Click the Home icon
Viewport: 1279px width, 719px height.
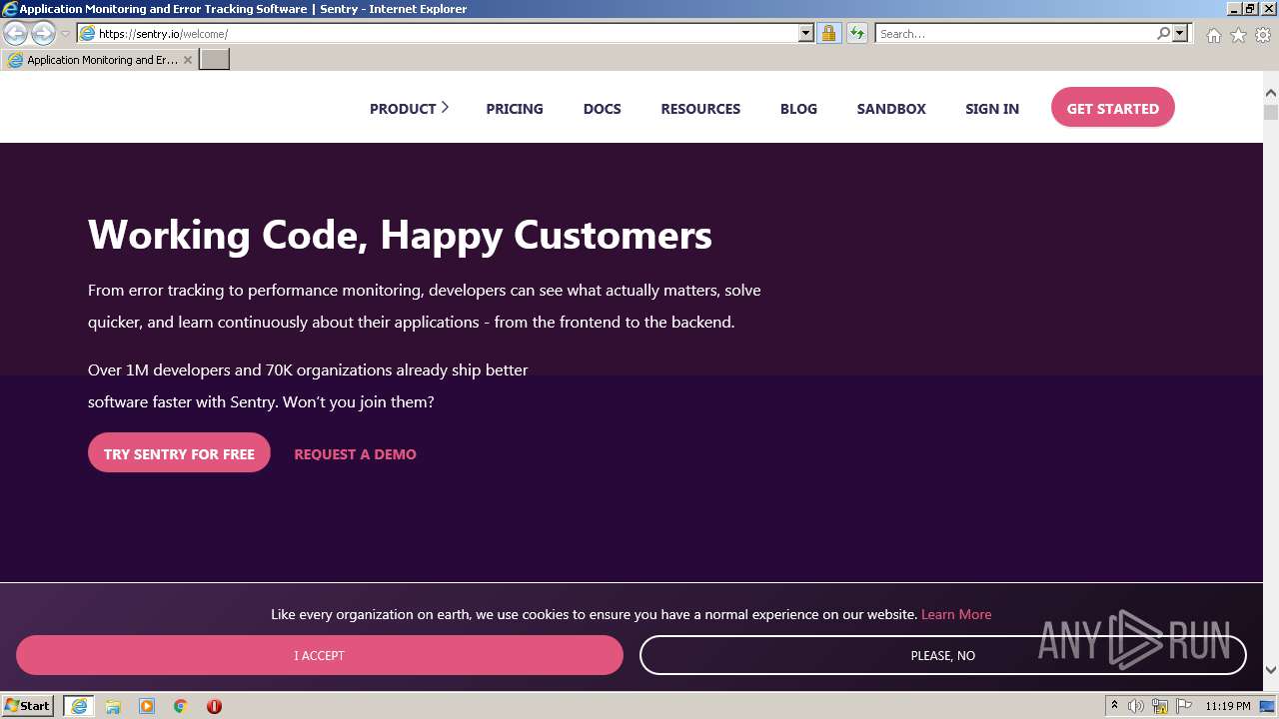[x=1213, y=35]
